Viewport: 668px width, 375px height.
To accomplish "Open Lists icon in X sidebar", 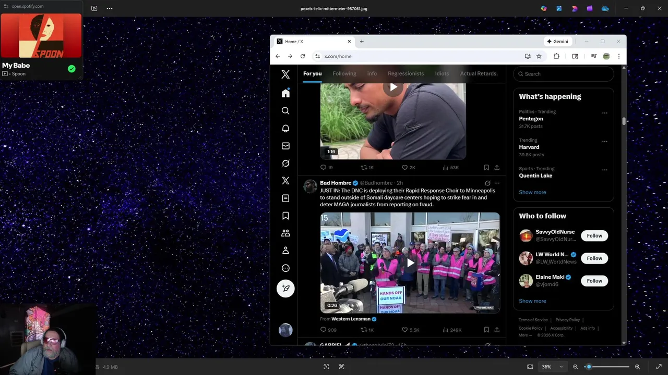I will [285, 198].
